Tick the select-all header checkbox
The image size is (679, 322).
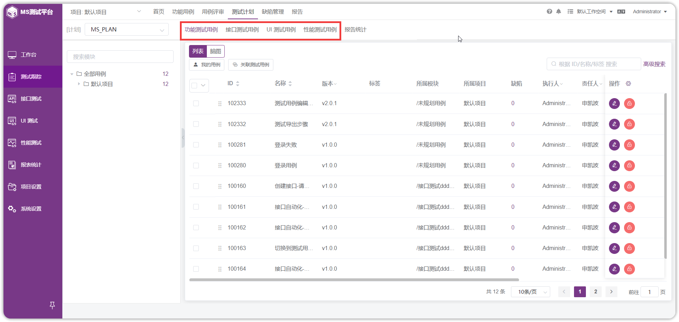tap(194, 85)
